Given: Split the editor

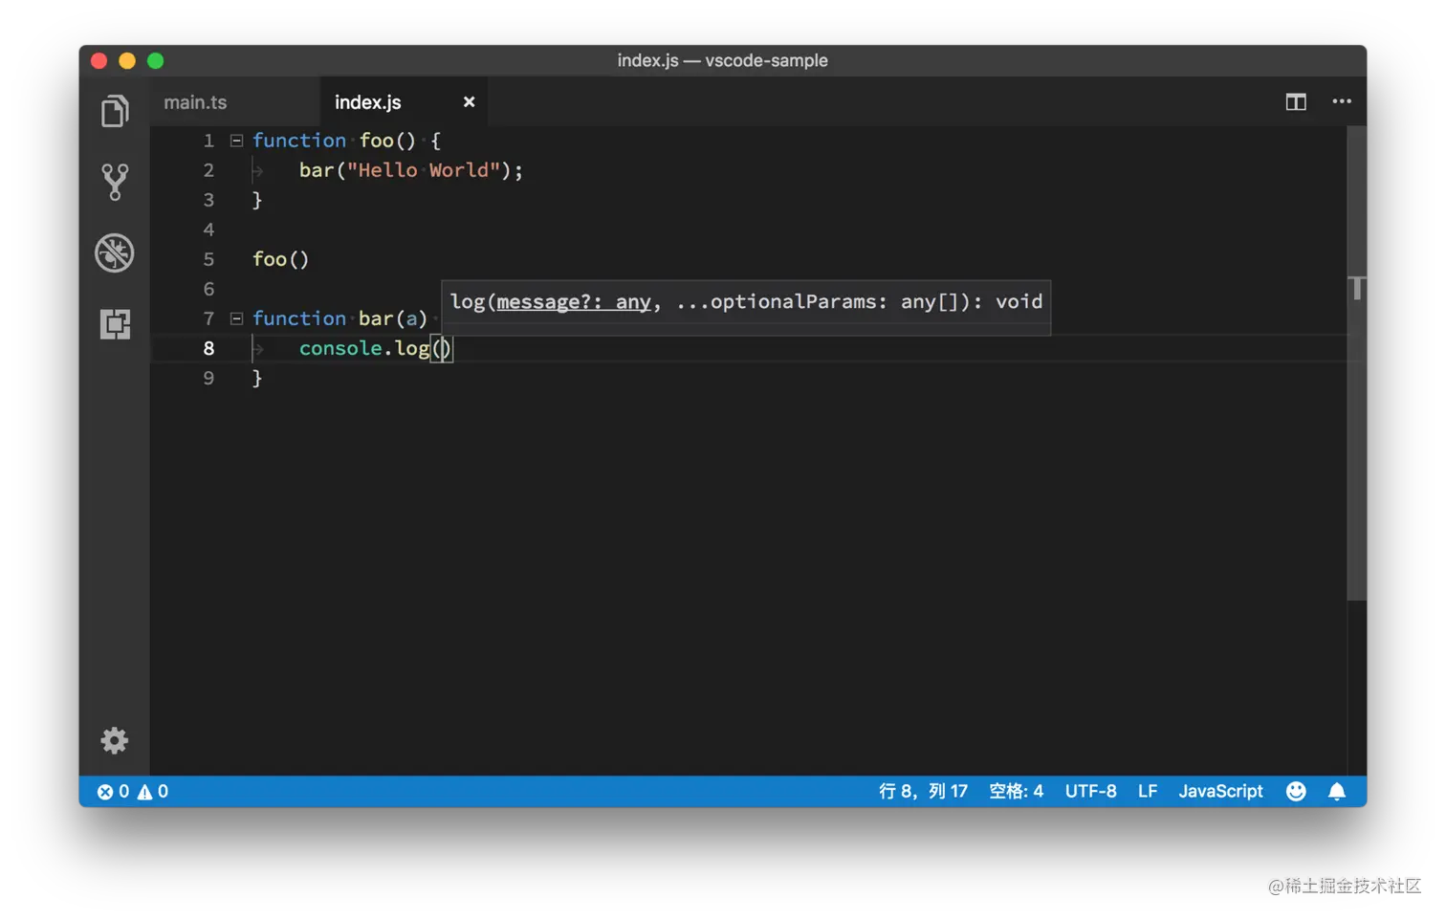Looking at the screenshot, I should [x=1296, y=101].
